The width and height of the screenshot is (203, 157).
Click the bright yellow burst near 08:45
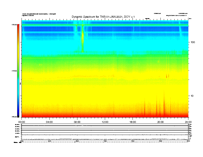[83, 37]
